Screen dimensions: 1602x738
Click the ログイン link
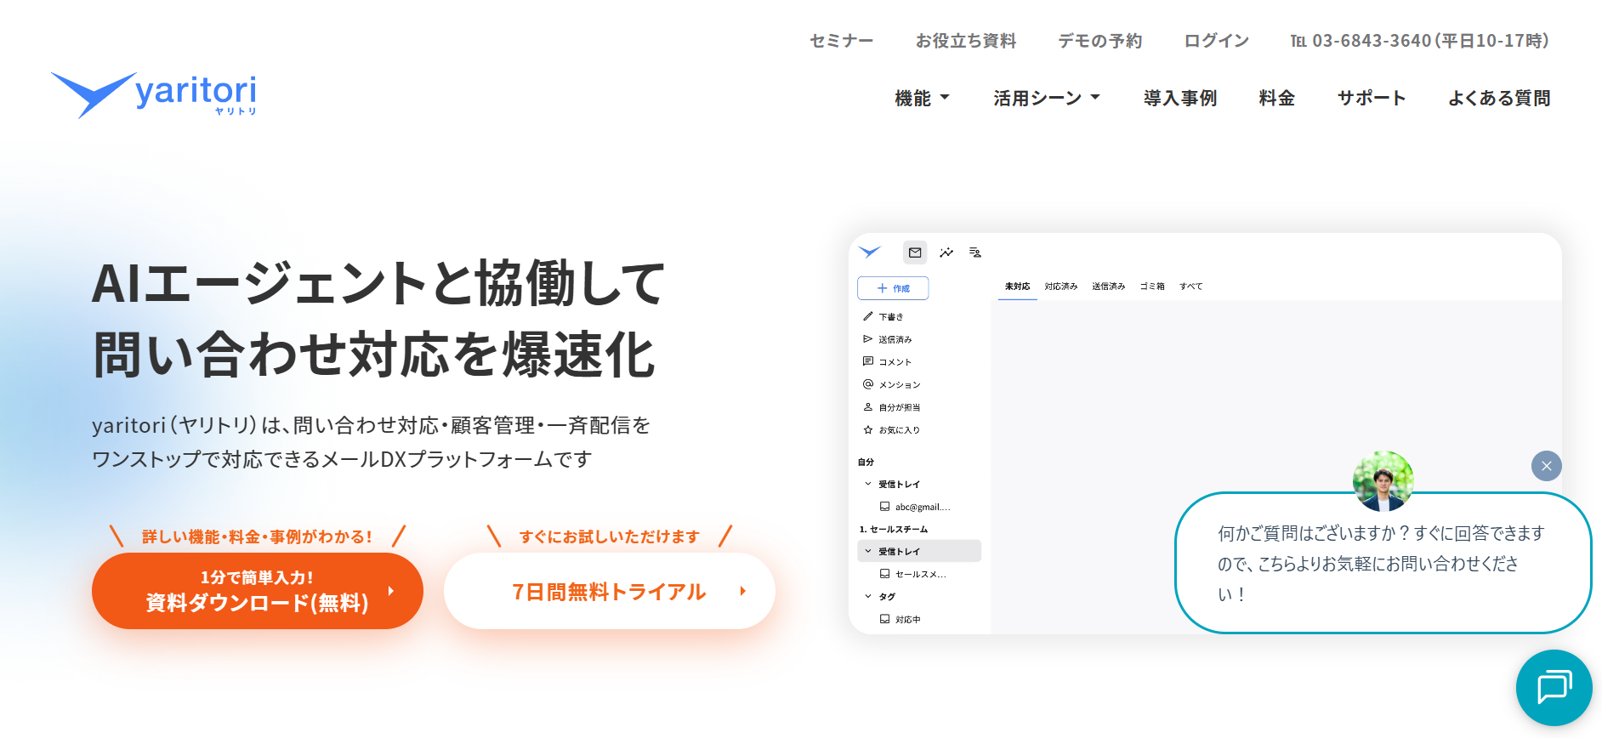coord(1216,41)
